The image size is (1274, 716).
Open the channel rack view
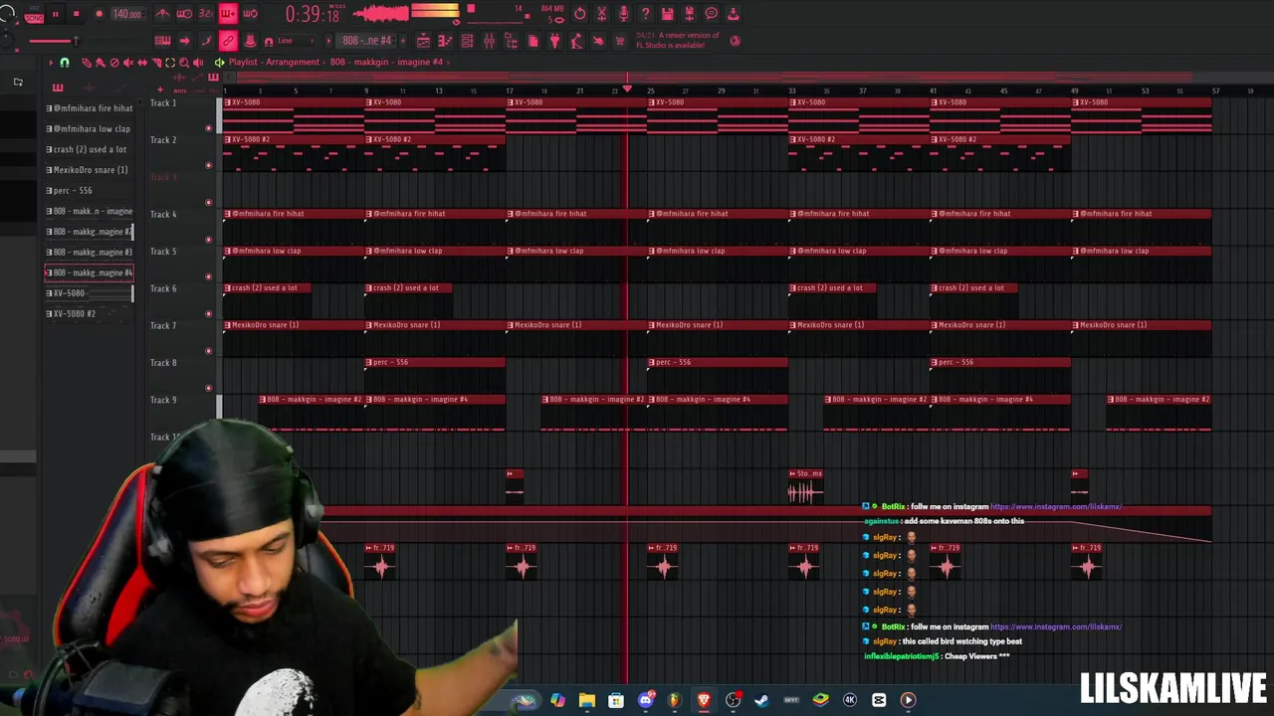coord(467,41)
